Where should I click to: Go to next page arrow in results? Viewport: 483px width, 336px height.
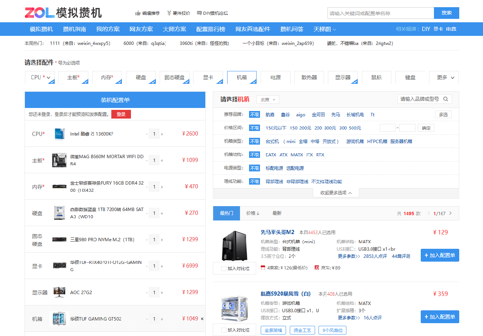pyautogui.click(x=450, y=213)
